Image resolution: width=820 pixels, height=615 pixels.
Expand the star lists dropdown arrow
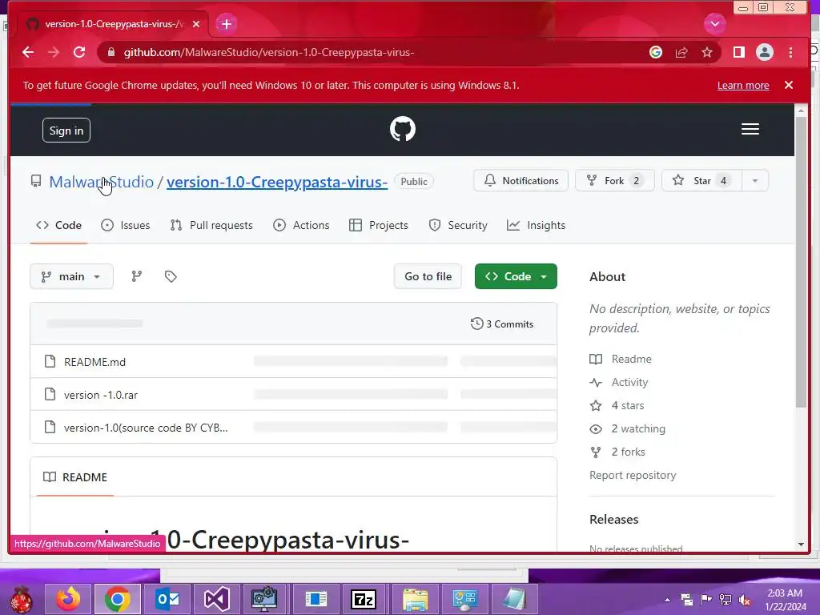[x=755, y=181]
